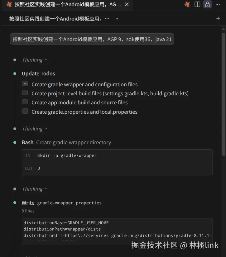
Task: Open the conversation title dropdown chevron
Action: (117, 19)
